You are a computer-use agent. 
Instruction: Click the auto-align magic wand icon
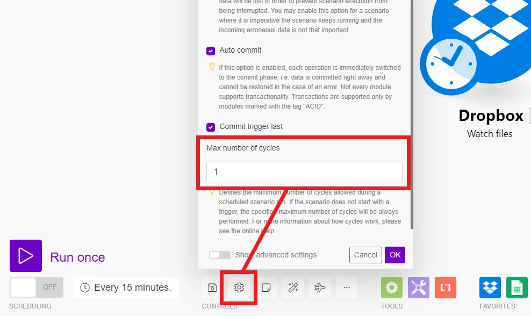click(x=293, y=288)
